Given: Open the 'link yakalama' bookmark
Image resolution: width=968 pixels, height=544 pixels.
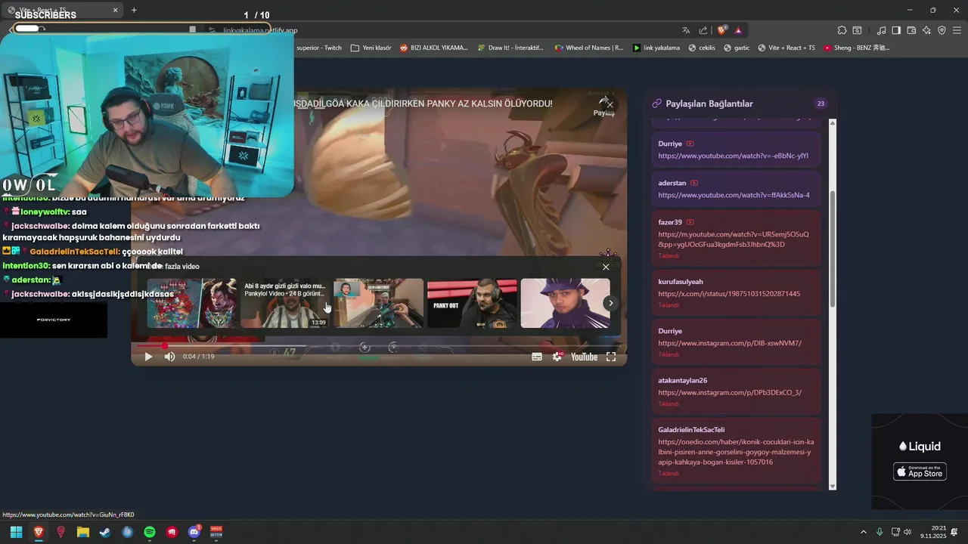Looking at the screenshot, I should [x=656, y=48].
